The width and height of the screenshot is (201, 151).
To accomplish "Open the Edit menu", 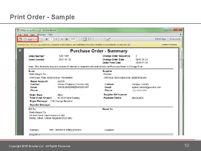I will click(26, 35).
